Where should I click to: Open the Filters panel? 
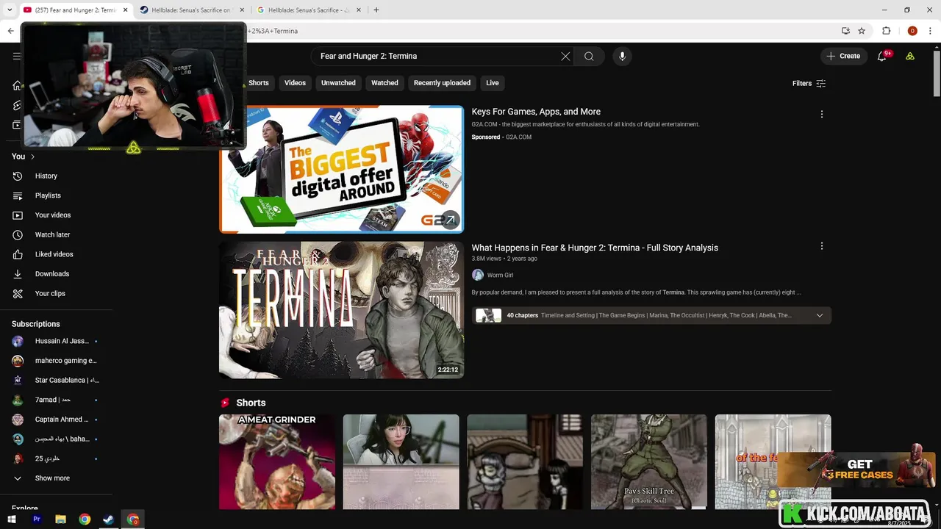coord(809,83)
